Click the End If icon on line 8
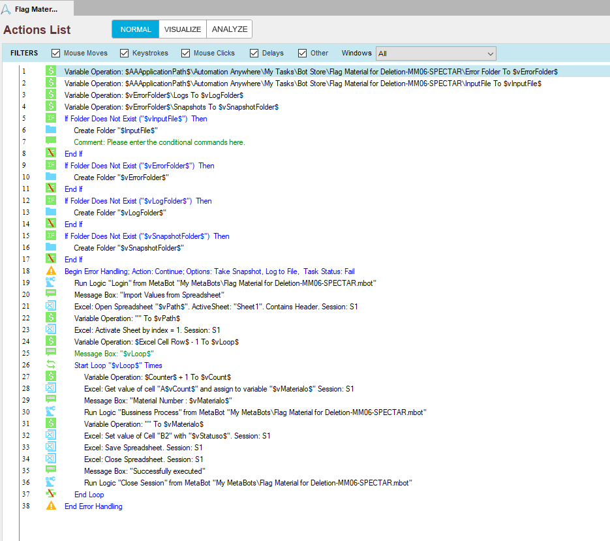Screen dimensions: 610x541 [51, 153]
